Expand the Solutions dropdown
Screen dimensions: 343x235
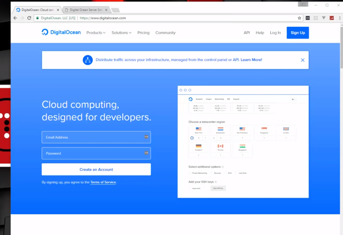[121, 32]
